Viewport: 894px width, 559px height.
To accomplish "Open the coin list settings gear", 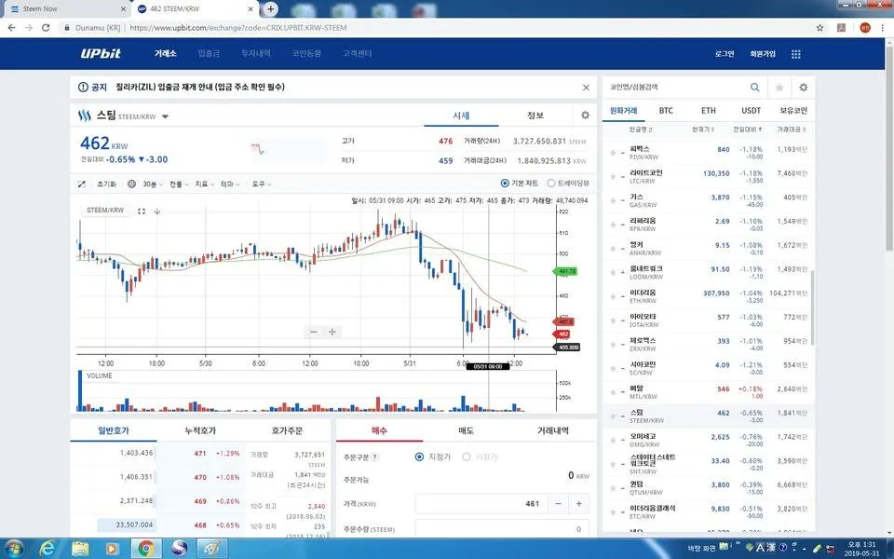I will [x=804, y=88].
